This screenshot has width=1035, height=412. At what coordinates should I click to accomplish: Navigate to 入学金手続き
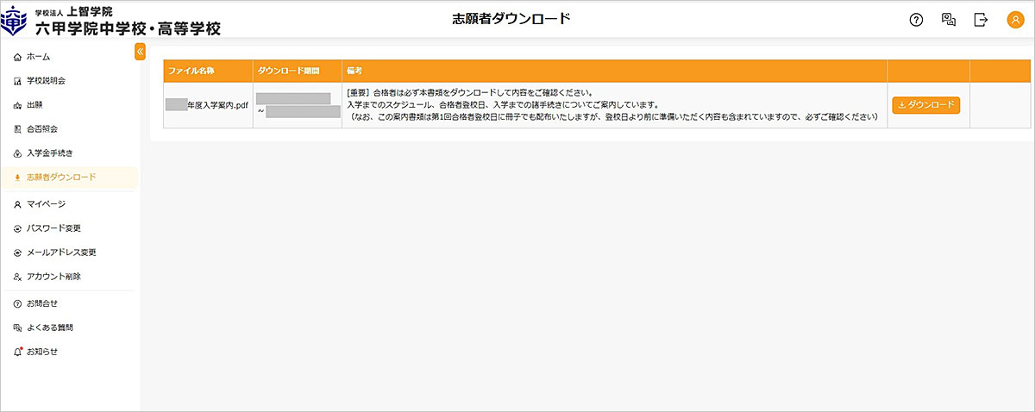coord(49,153)
